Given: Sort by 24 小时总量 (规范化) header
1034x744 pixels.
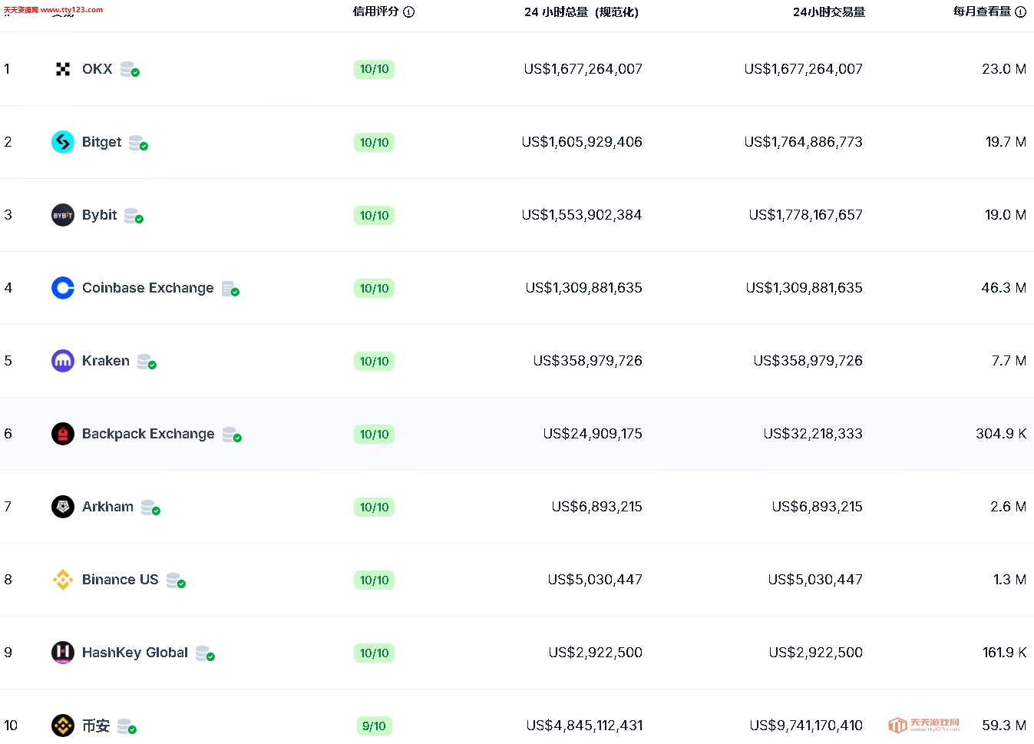Looking at the screenshot, I should tap(581, 12).
